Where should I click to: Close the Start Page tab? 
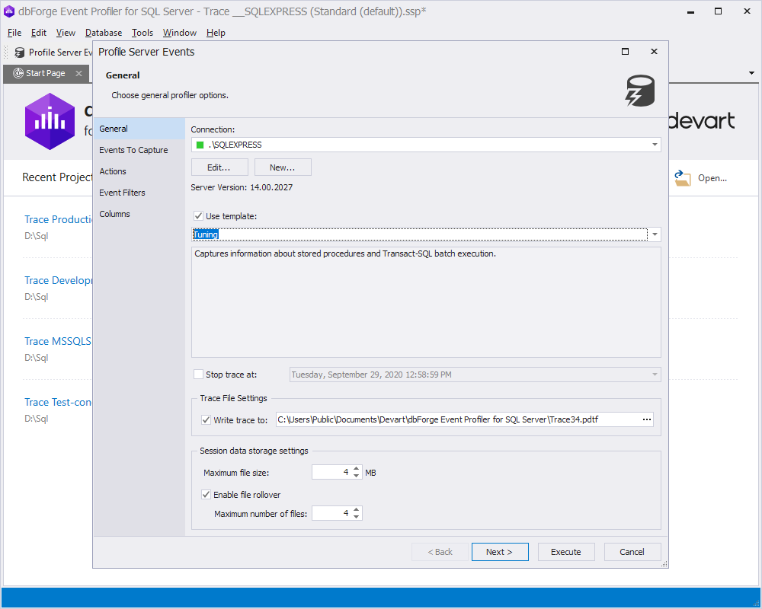(x=78, y=73)
